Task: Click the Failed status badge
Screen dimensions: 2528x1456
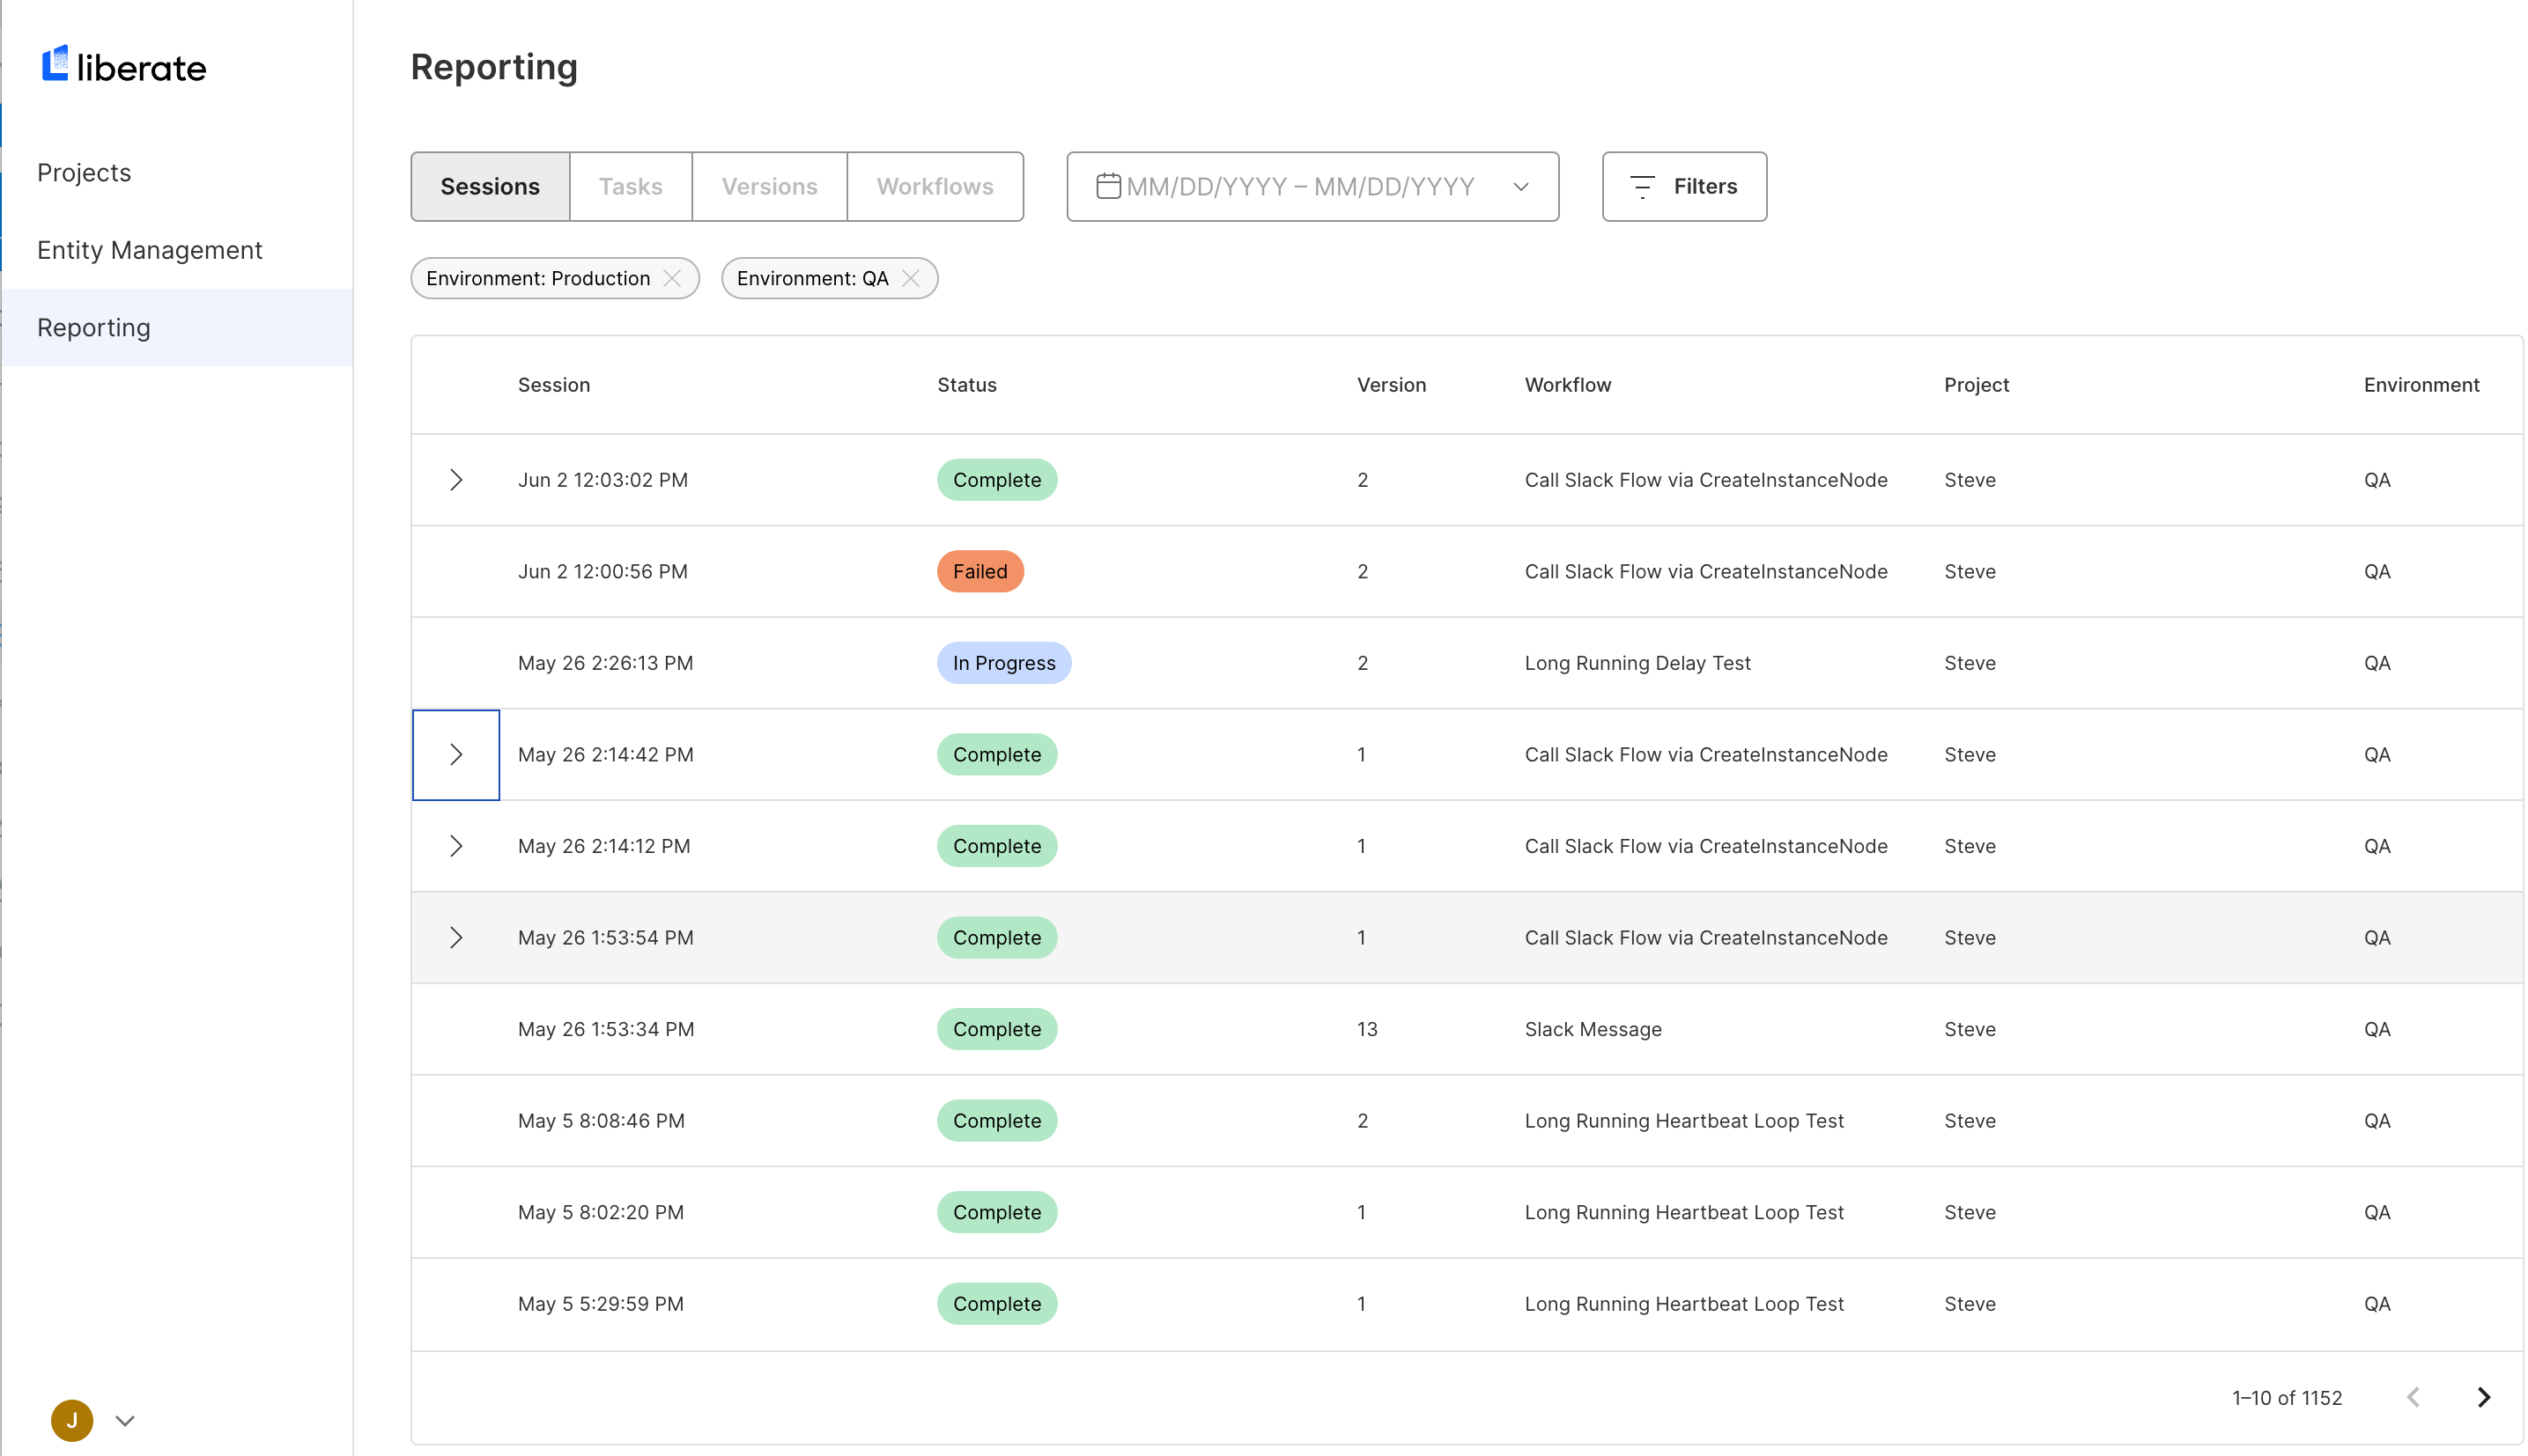Action: tap(979, 571)
